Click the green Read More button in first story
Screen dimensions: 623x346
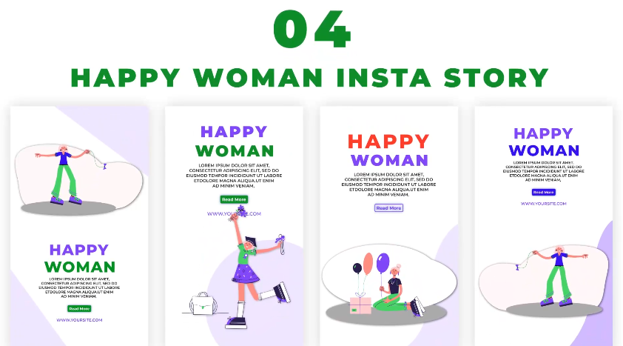click(79, 309)
